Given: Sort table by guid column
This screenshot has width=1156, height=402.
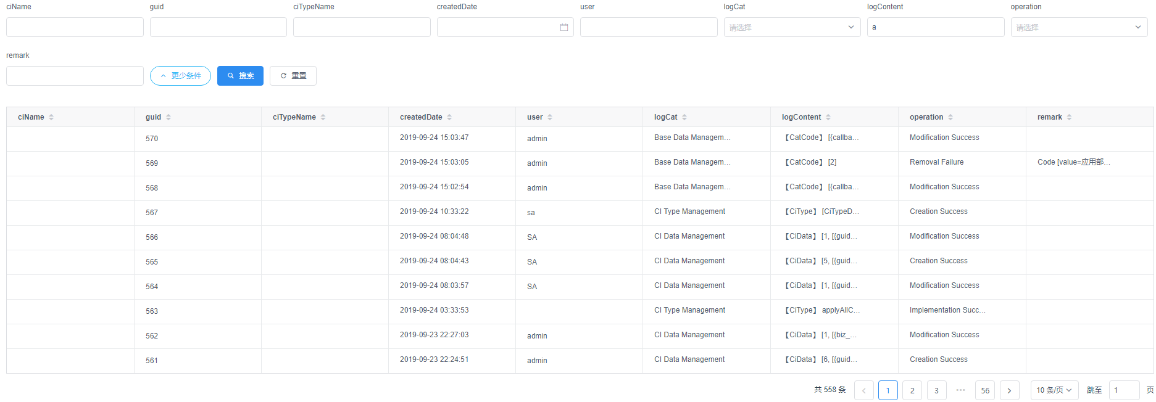Looking at the screenshot, I should tap(168, 117).
